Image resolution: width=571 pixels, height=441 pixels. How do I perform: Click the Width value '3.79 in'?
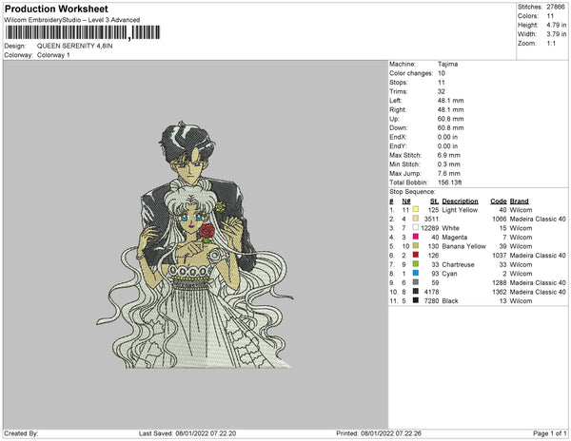[556, 34]
